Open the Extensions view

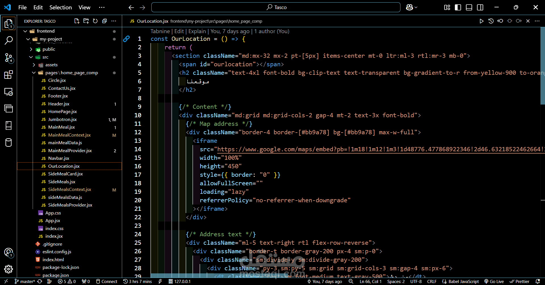[9, 75]
